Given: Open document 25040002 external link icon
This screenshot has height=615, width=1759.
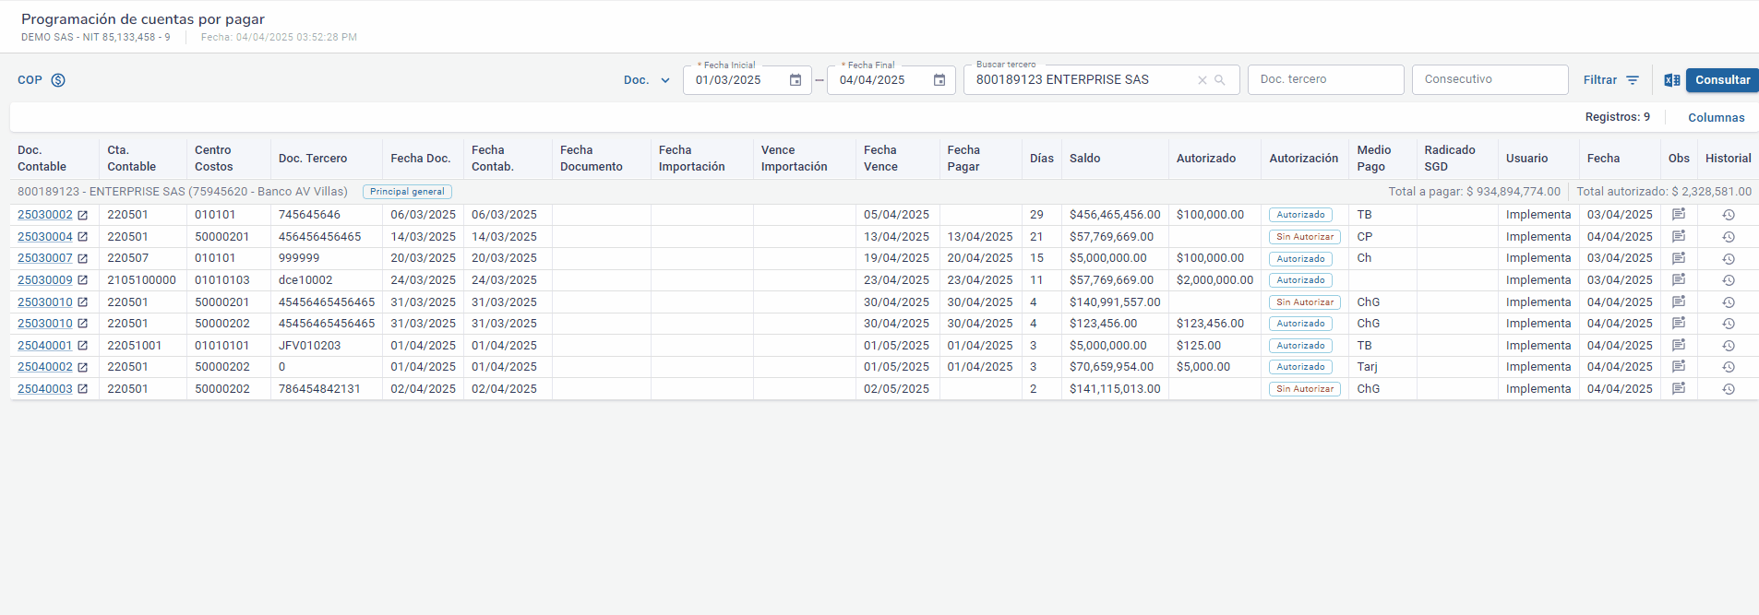Looking at the screenshot, I should [x=82, y=367].
